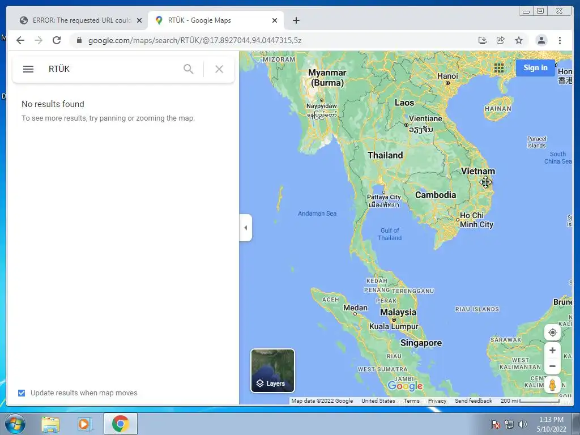This screenshot has height=435, width=580.
Task: Click Send feedback link
Action: point(473,400)
